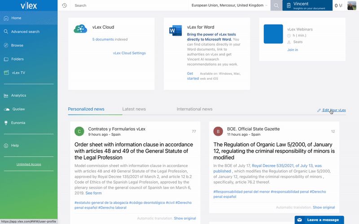
Task: Click the blue vLex Webinars thumbnail
Action: pos(273,34)
